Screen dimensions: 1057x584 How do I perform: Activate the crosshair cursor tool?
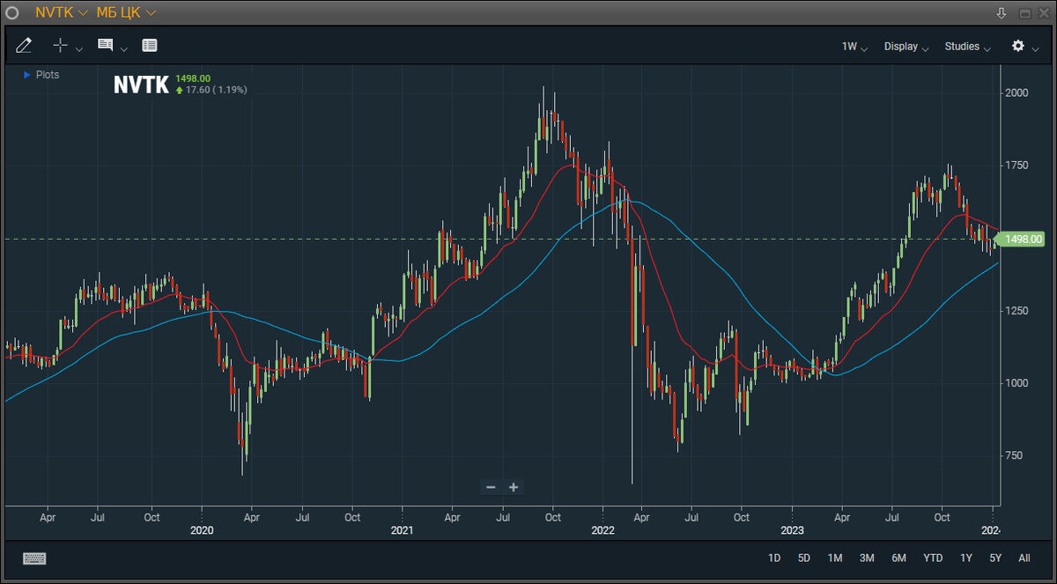(60, 46)
